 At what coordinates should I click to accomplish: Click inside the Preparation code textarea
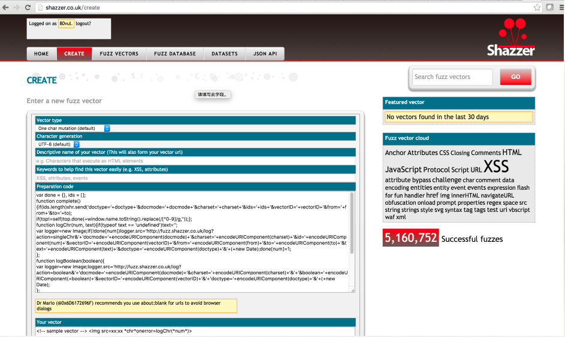click(192, 242)
